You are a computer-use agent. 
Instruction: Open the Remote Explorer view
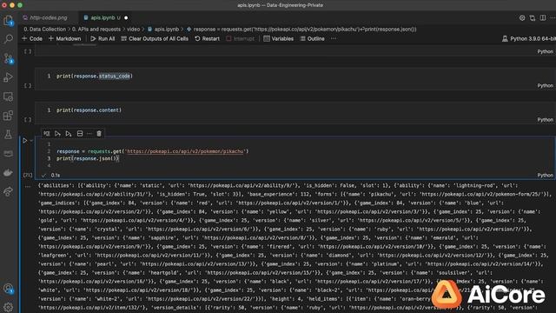pyautogui.click(x=8, y=97)
